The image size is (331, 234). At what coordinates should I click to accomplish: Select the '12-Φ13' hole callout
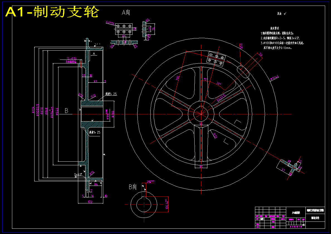(x=71, y=58)
